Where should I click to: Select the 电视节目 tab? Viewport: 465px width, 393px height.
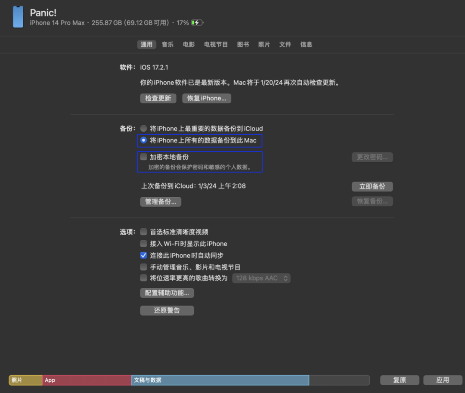click(216, 44)
